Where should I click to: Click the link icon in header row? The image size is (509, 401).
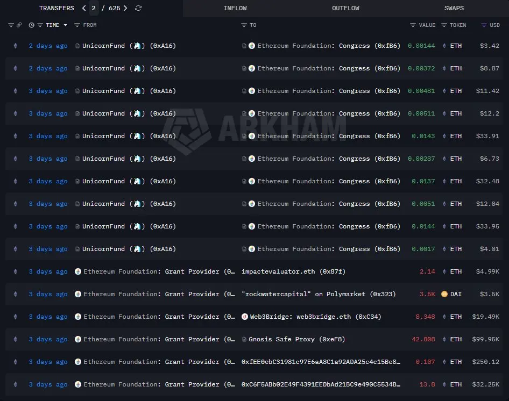click(19, 25)
